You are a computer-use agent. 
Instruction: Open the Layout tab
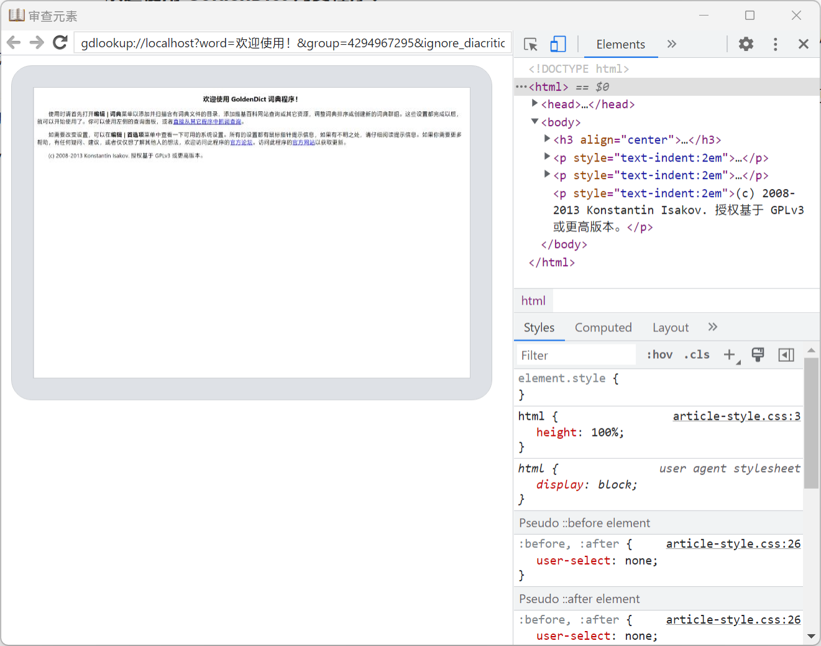[670, 328]
